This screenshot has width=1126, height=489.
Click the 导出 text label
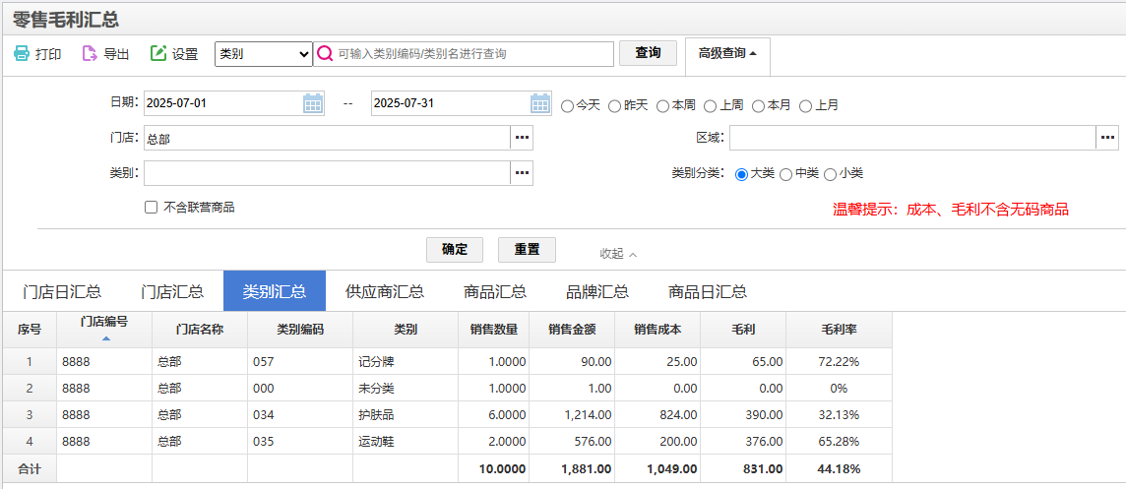point(116,54)
